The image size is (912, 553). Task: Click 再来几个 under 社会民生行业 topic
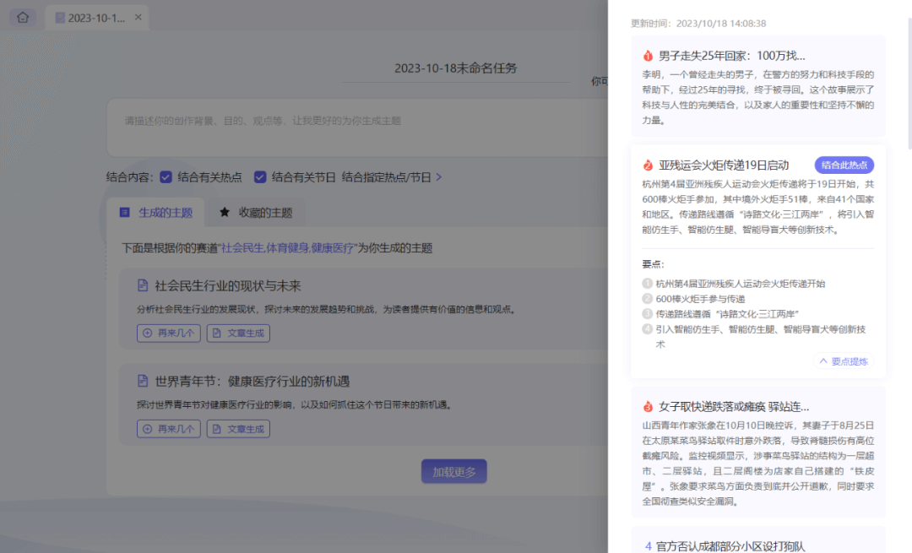[169, 333]
